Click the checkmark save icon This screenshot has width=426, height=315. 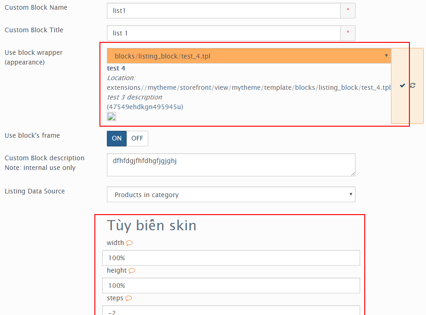pos(403,86)
